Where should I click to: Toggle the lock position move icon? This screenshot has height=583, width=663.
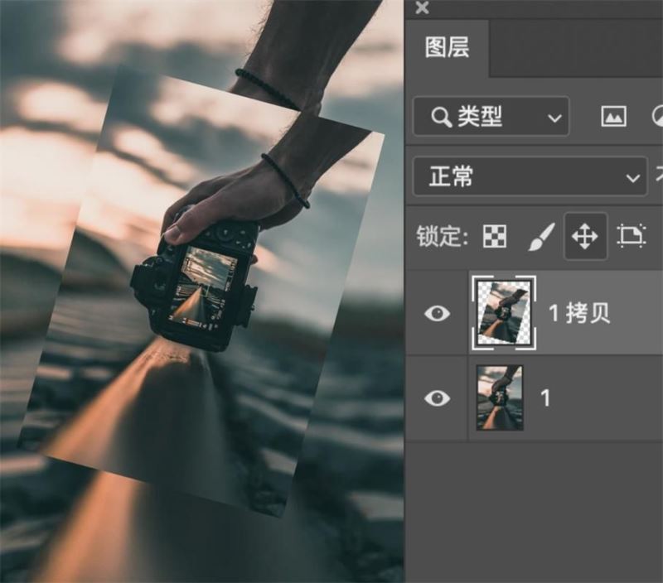coord(585,237)
